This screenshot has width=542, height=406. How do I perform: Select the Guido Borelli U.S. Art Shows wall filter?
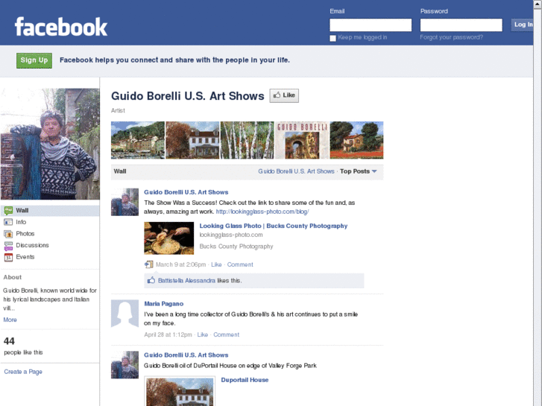pos(296,171)
